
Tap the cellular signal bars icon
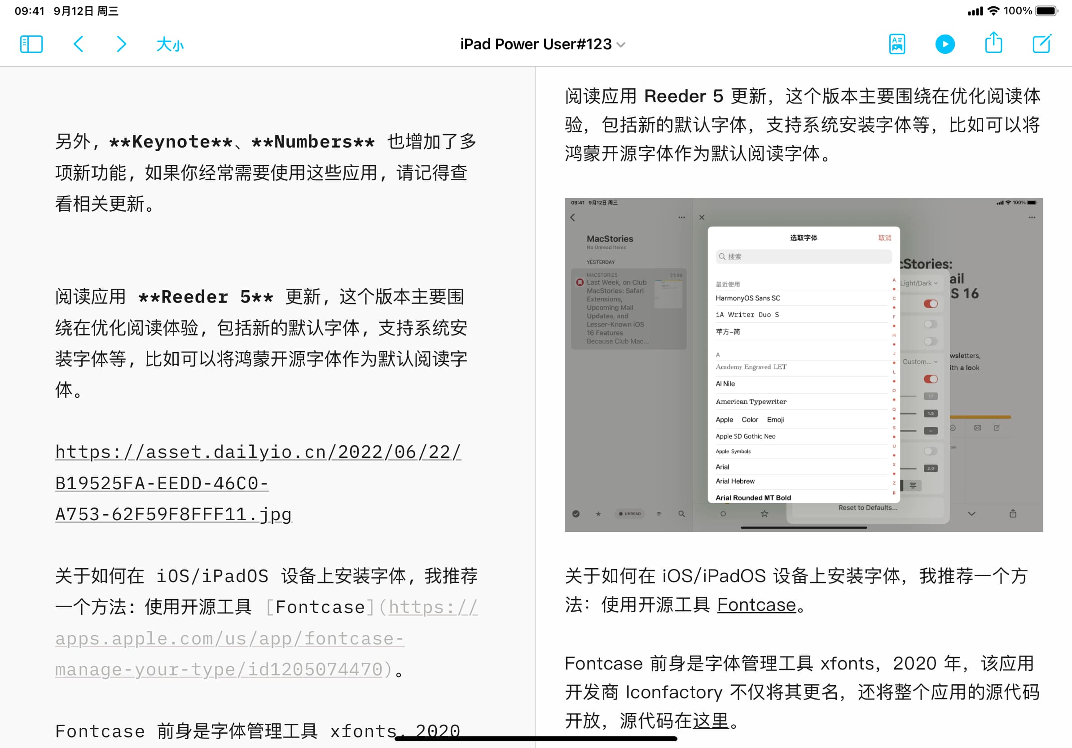tap(975, 11)
